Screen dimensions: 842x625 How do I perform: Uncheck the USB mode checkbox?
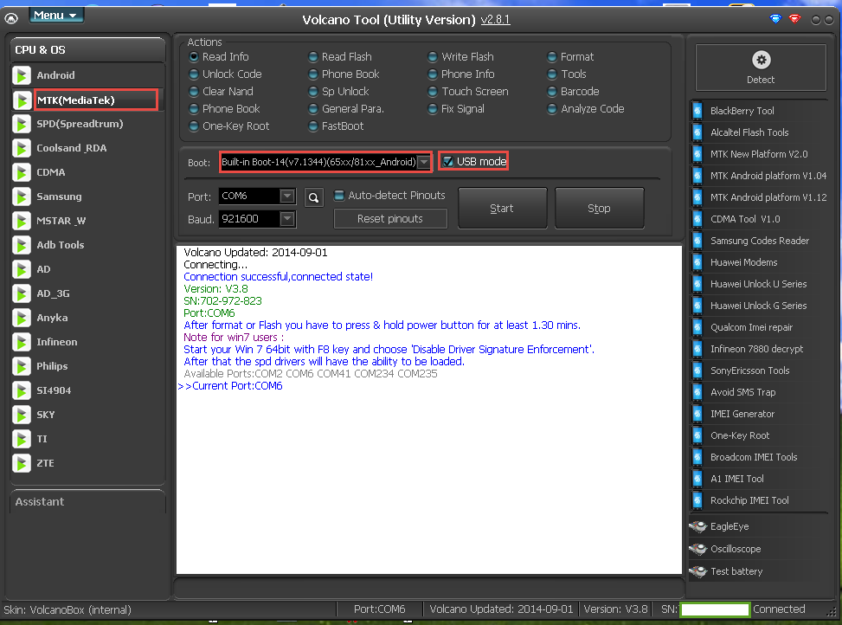pyautogui.click(x=448, y=162)
